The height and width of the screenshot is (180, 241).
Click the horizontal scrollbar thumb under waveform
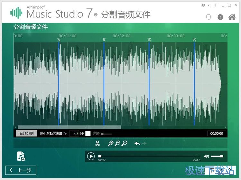click(x=69, y=127)
